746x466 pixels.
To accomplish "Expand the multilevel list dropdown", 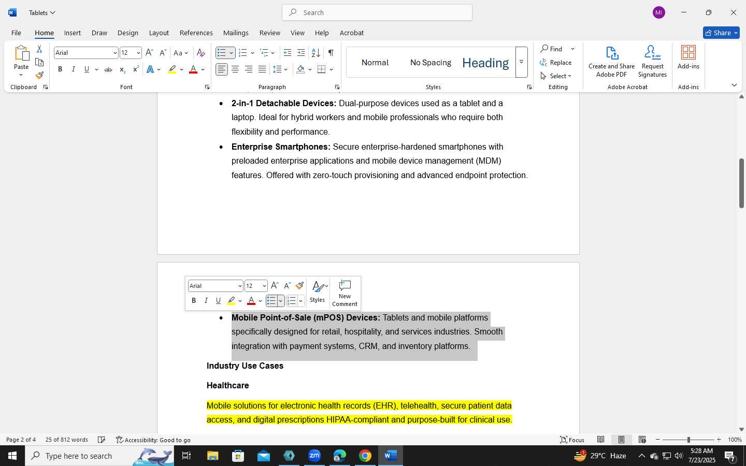I will coord(273,53).
